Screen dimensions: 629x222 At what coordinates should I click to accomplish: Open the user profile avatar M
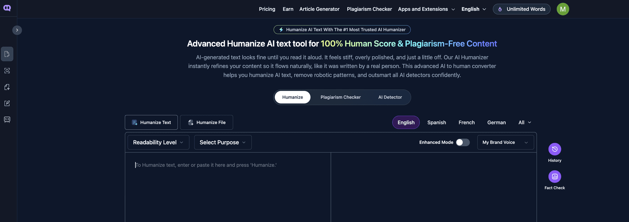(563, 9)
